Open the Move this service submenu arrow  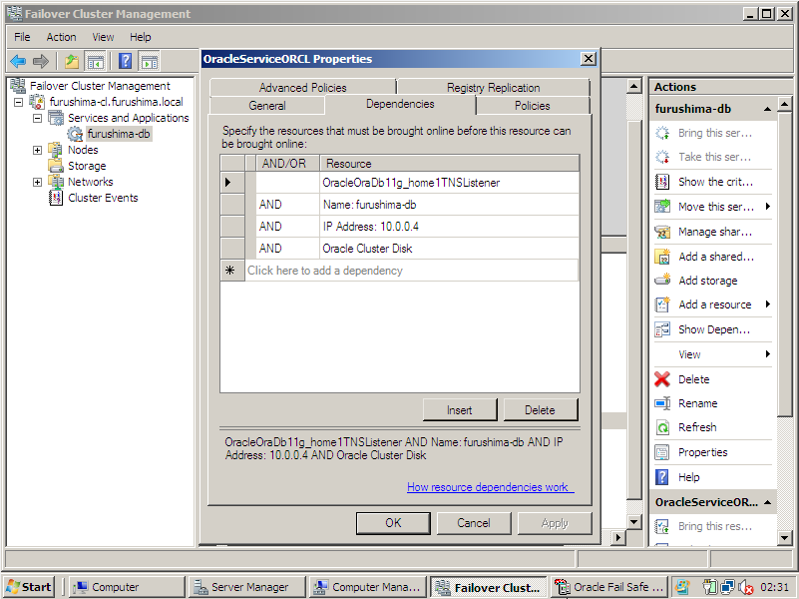pyautogui.click(x=767, y=207)
